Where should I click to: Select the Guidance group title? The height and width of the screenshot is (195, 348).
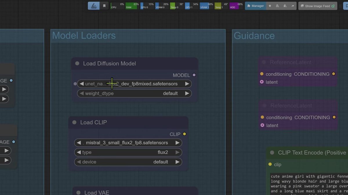(254, 36)
